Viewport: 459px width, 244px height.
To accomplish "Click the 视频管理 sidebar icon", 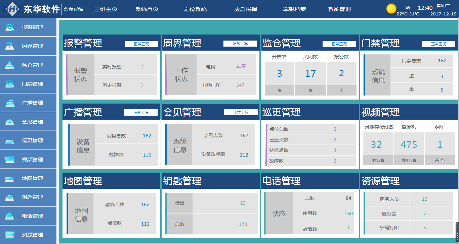I will click(x=10, y=160).
